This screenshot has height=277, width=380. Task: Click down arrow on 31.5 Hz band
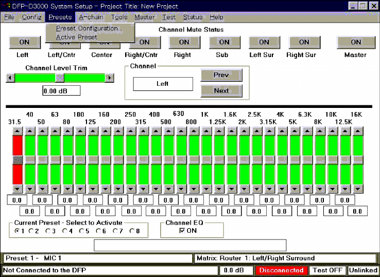coord(18,189)
